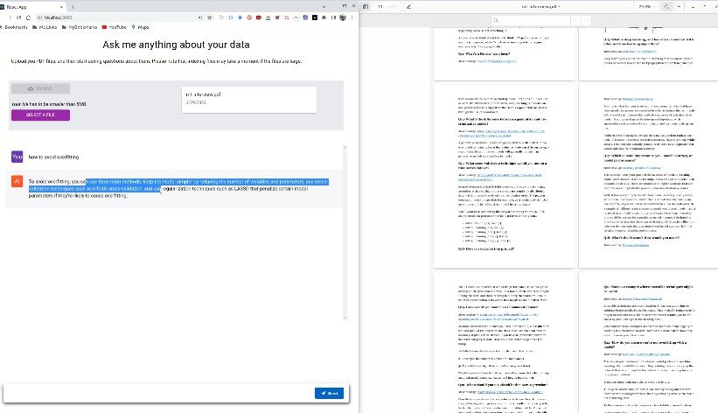Open the YouTube bookmark
This screenshot has height=413, width=718.
(114, 27)
